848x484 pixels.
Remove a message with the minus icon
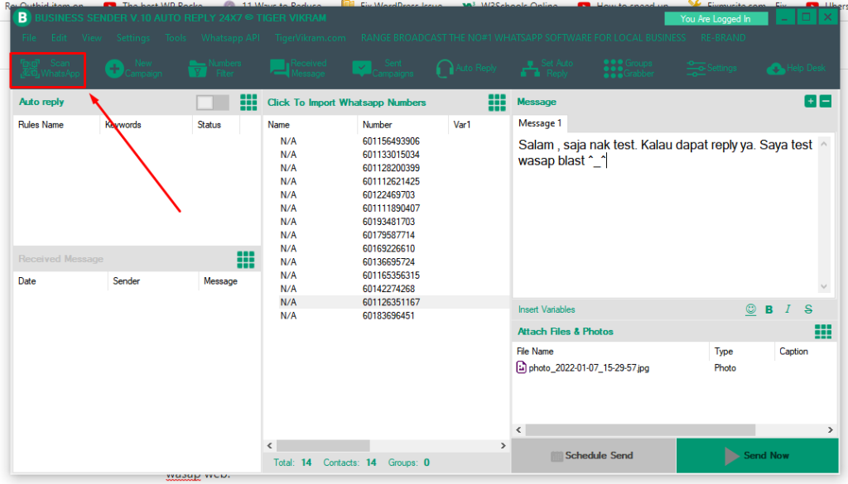pyautogui.click(x=826, y=102)
